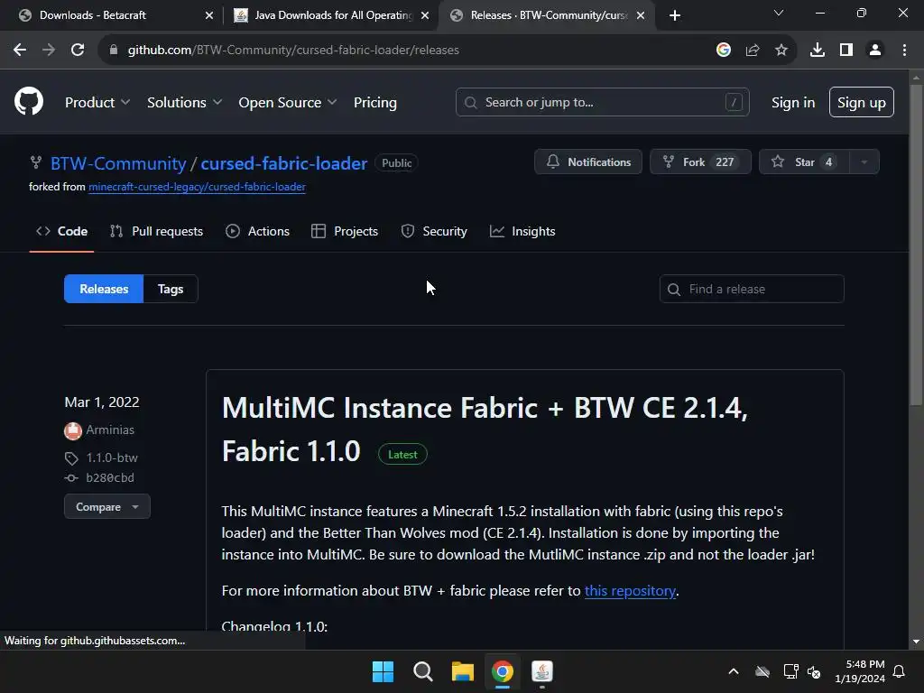Open BTW-Community organization link
The width and height of the screenshot is (924, 693).
pos(118,163)
